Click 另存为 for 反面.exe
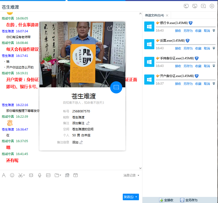Viewport: 218px width, 203px height. click(188, 48)
